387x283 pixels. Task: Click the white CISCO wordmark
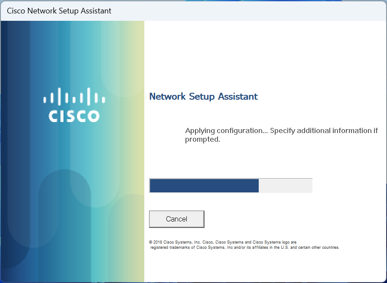pos(74,116)
